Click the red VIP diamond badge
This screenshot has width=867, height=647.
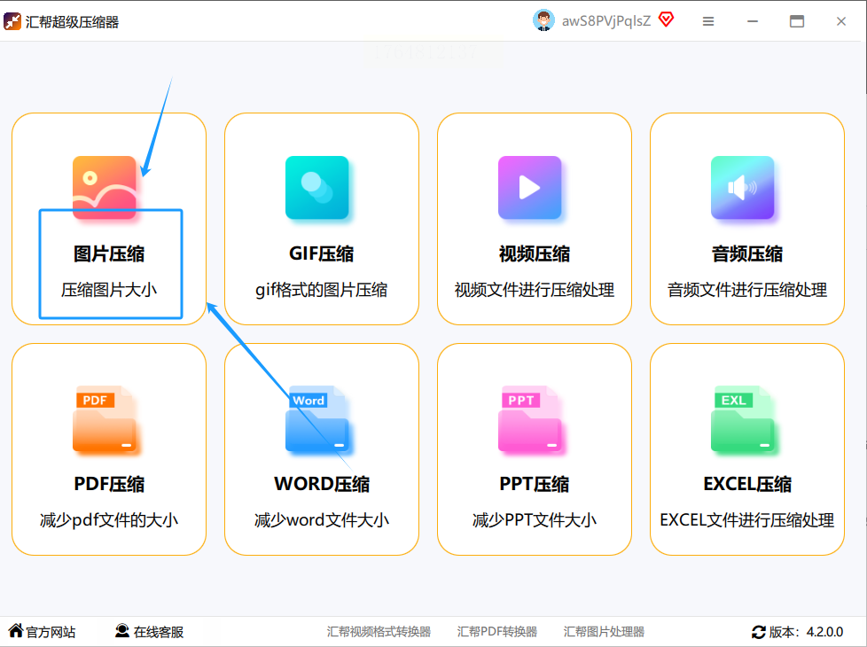pyautogui.click(x=667, y=20)
